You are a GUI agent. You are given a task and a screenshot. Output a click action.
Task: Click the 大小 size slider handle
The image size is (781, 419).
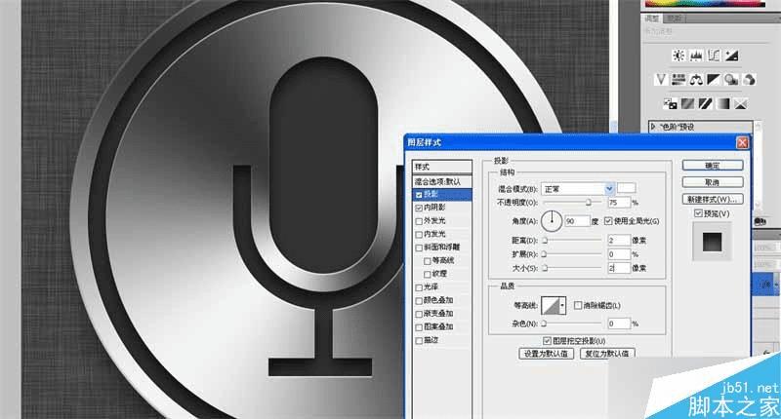545,268
